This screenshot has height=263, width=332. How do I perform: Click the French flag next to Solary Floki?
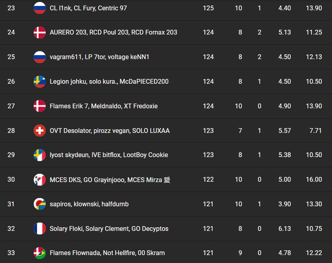click(40, 229)
